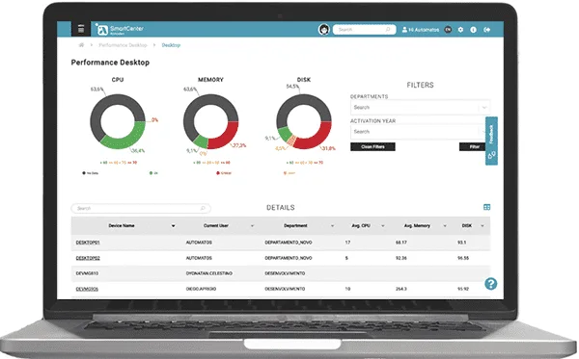Click the magnifier icon in the header search
Screen dimensions: 579x359
[388, 30]
